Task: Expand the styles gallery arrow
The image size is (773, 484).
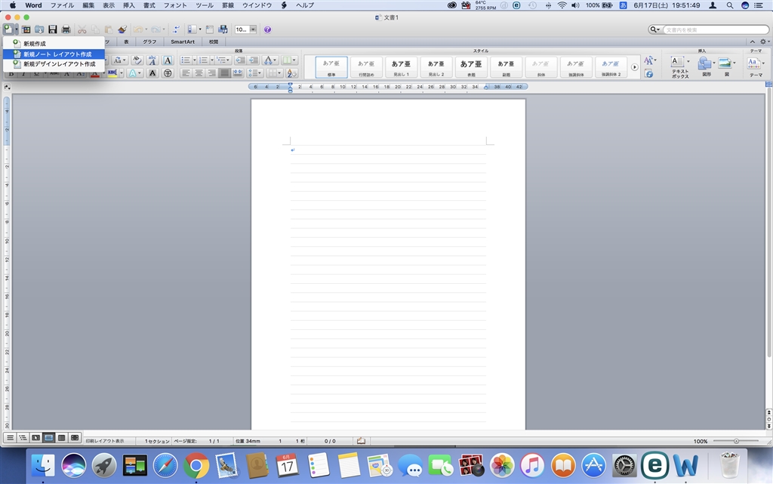Action: click(x=634, y=67)
